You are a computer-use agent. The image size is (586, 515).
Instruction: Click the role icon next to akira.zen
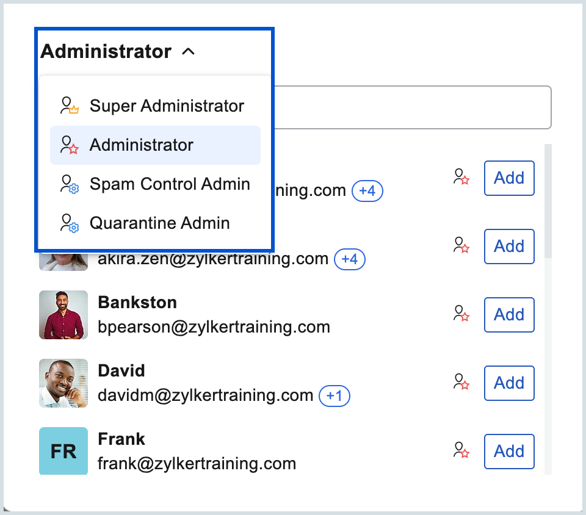tap(461, 246)
